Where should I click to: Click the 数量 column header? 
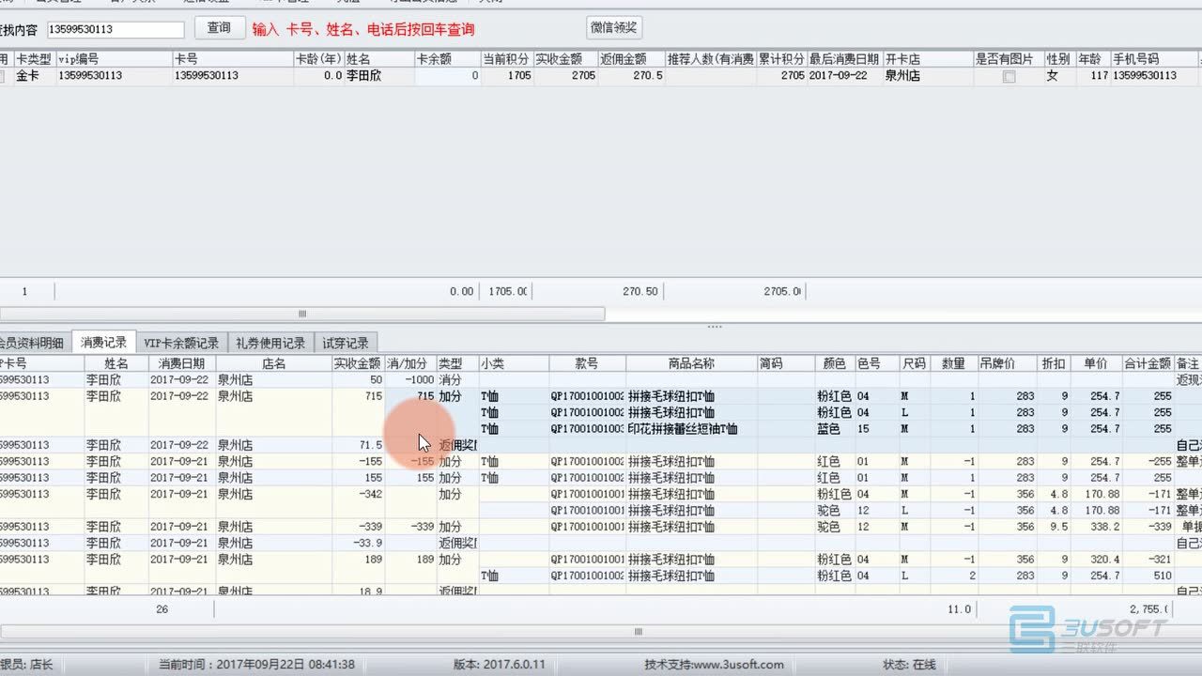[953, 363]
